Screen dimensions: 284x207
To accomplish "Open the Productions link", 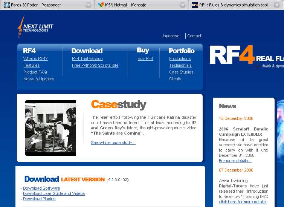I will [180, 58].
